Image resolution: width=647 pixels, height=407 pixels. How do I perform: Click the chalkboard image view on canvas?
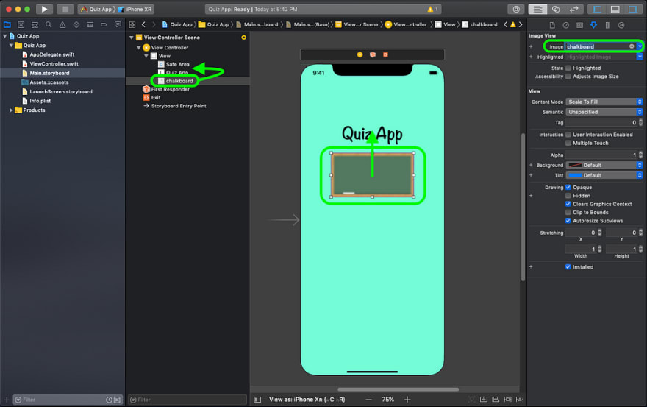[372, 175]
